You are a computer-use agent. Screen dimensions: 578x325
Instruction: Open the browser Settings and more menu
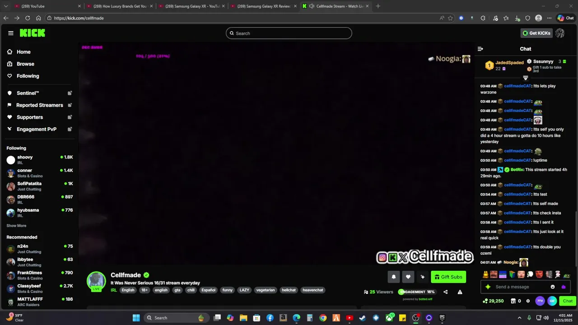549,18
